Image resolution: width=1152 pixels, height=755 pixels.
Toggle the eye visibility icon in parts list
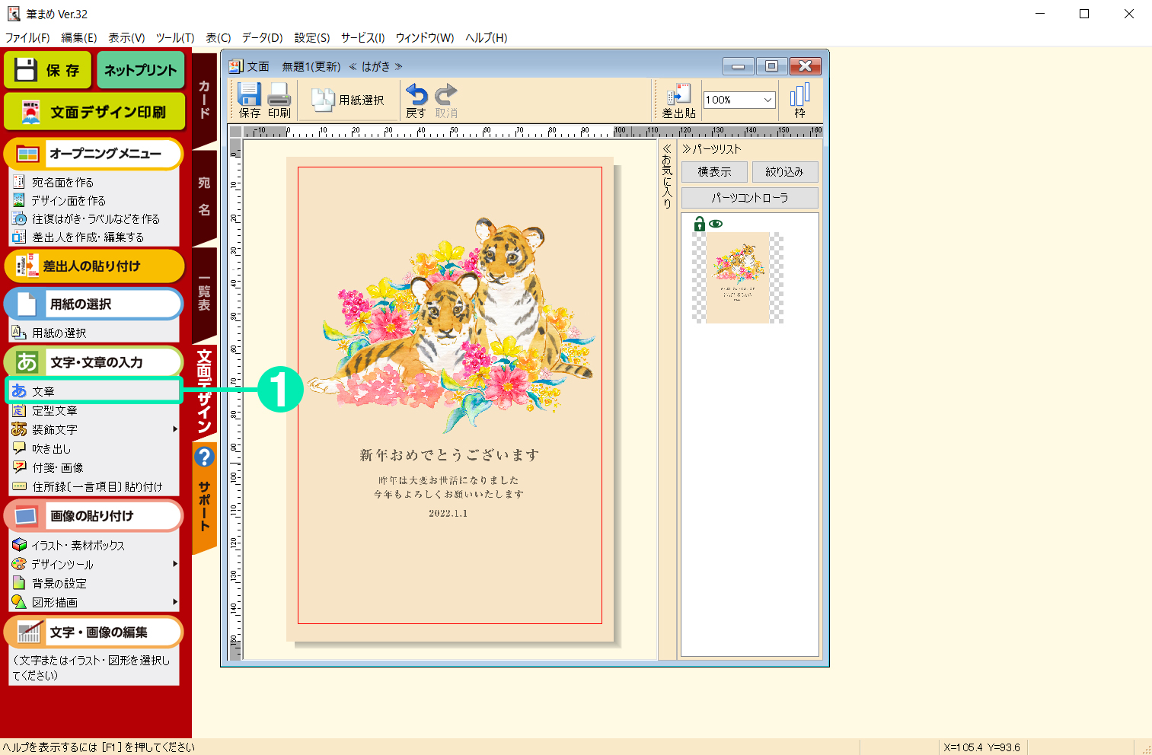pos(716,224)
